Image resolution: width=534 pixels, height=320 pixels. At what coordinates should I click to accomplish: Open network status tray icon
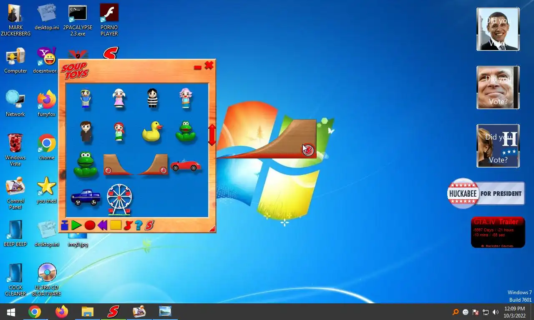[x=486, y=312]
